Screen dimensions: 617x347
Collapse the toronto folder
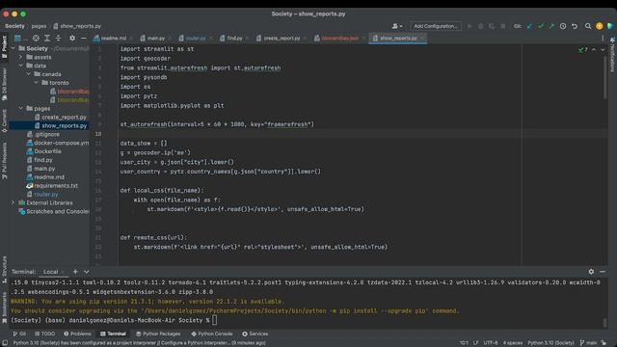tap(37, 83)
